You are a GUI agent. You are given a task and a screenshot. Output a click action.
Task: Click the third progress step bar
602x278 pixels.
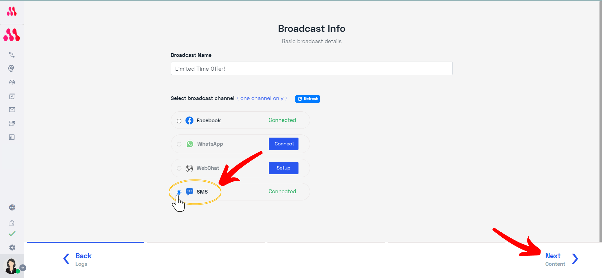point(326,242)
